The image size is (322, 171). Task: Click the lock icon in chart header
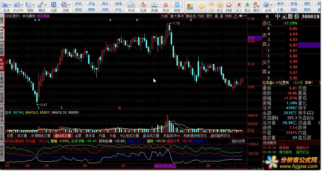[x=235, y=16]
